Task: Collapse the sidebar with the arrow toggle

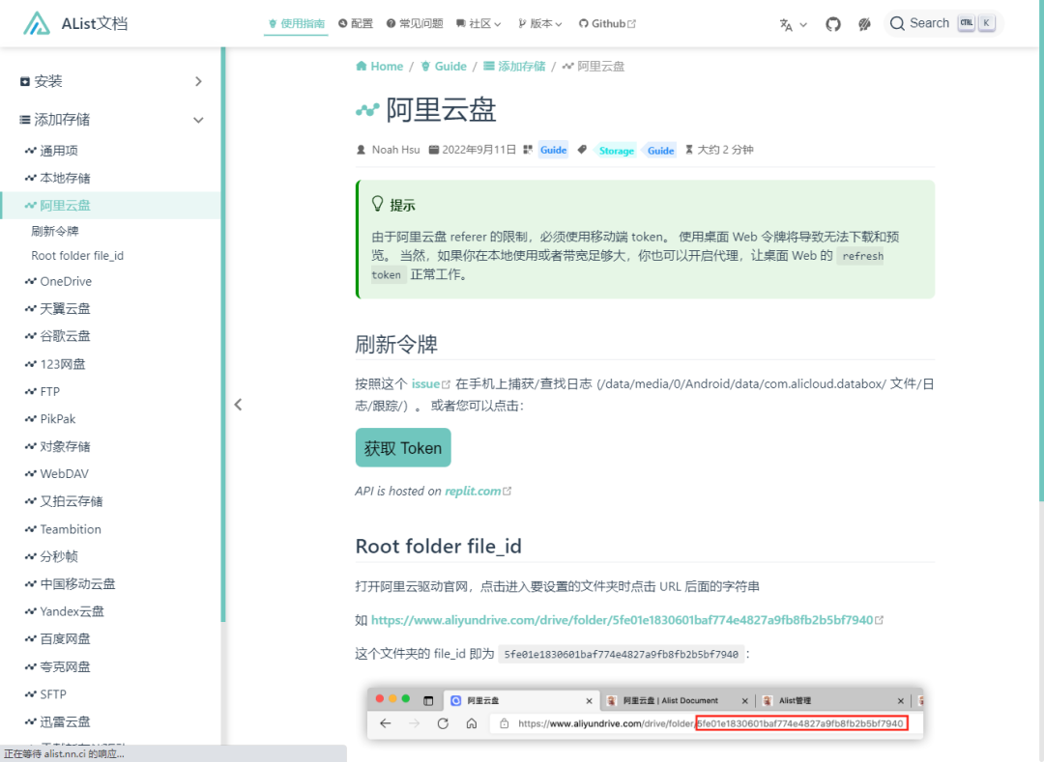Action: [x=239, y=405]
